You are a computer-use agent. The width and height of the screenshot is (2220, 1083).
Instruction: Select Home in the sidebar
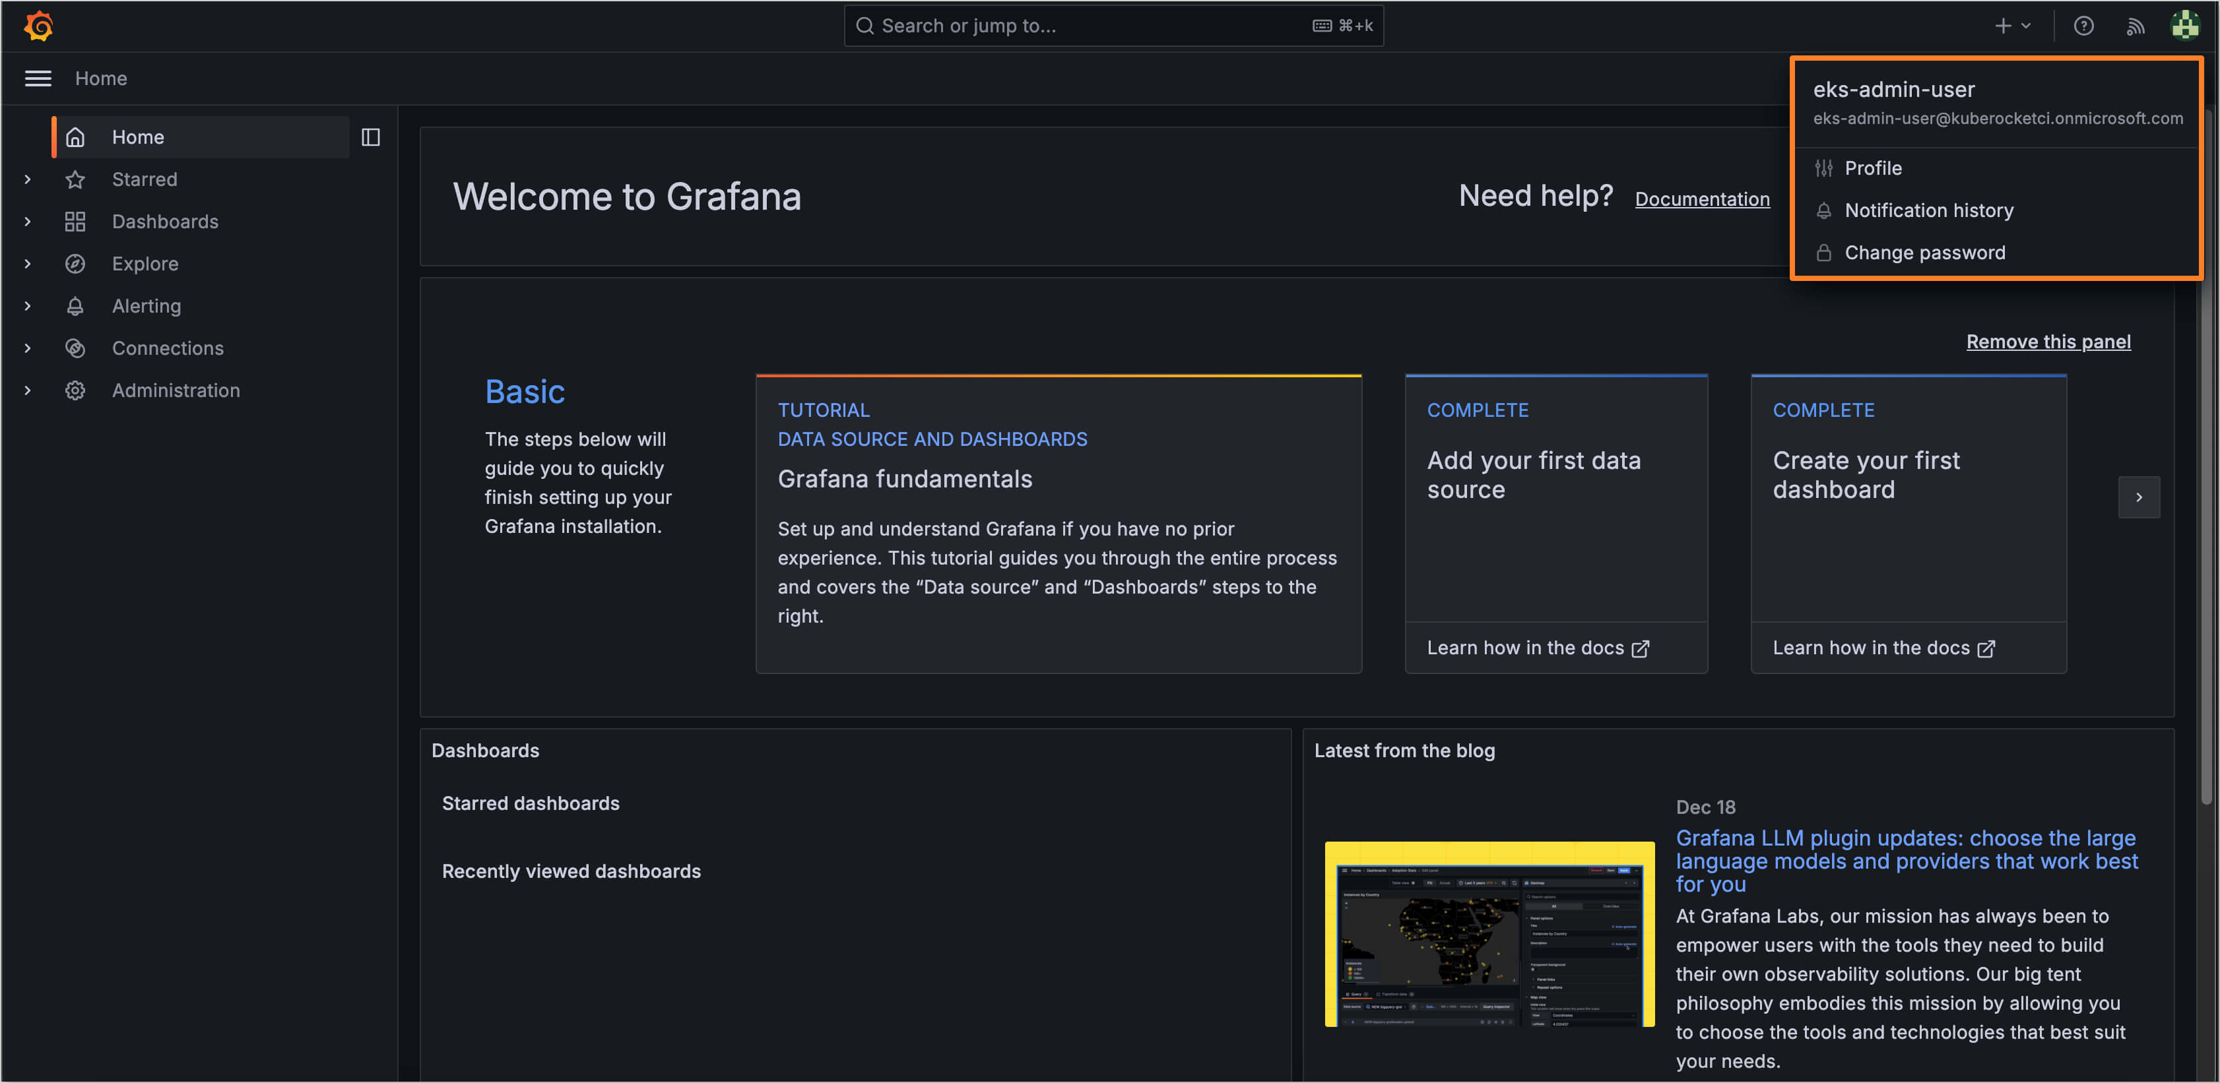(138, 136)
